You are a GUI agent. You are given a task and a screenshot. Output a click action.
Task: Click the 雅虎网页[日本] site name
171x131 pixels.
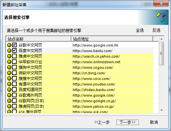[x=31, y=106]
